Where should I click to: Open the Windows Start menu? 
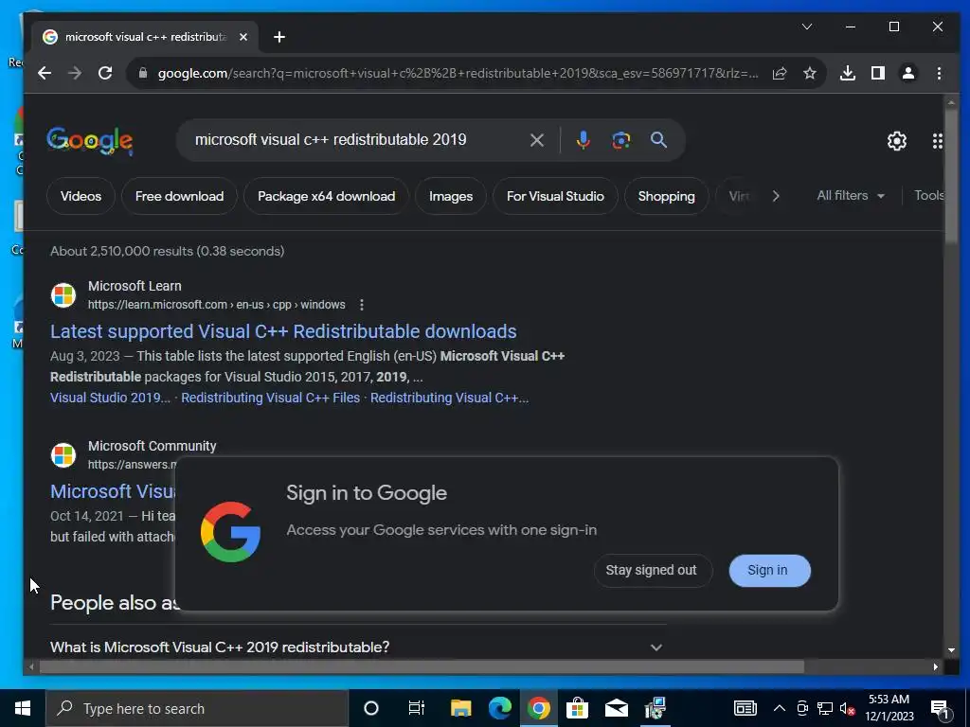pos(23,708)
